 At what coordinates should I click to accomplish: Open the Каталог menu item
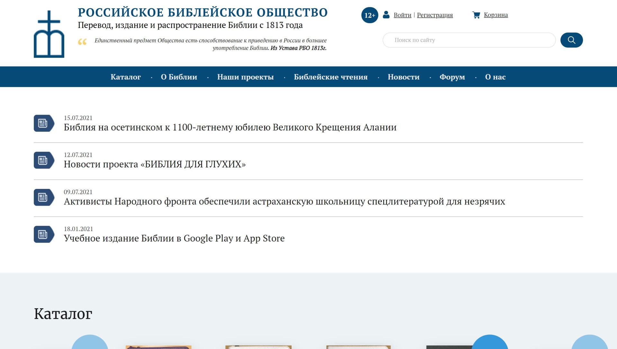(x=126, y=77)
